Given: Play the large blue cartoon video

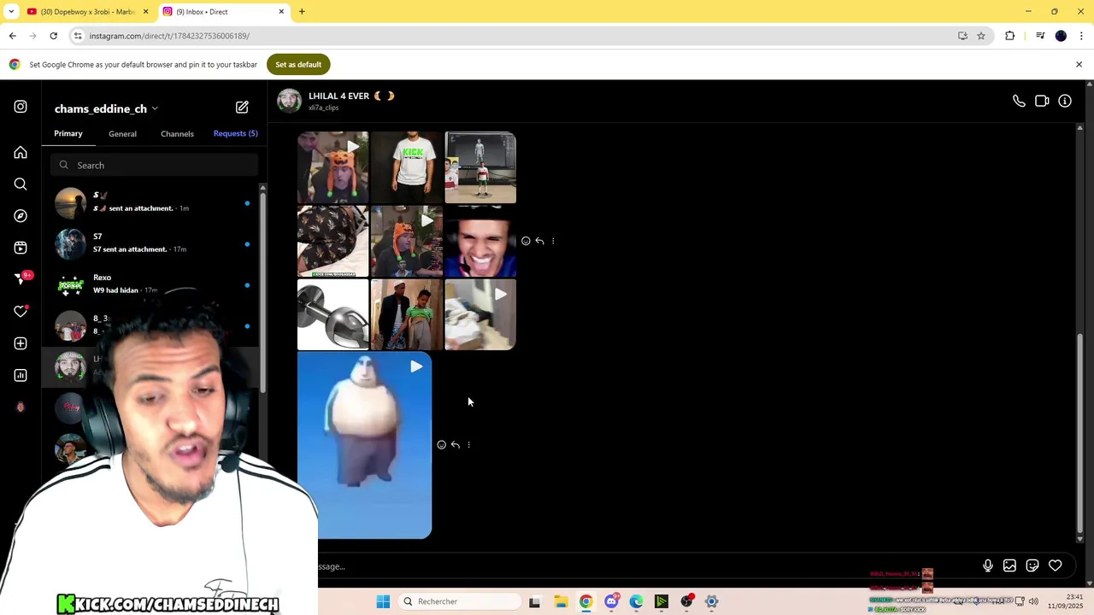Looking at the screenshot, I should click(x=365, y=446).
